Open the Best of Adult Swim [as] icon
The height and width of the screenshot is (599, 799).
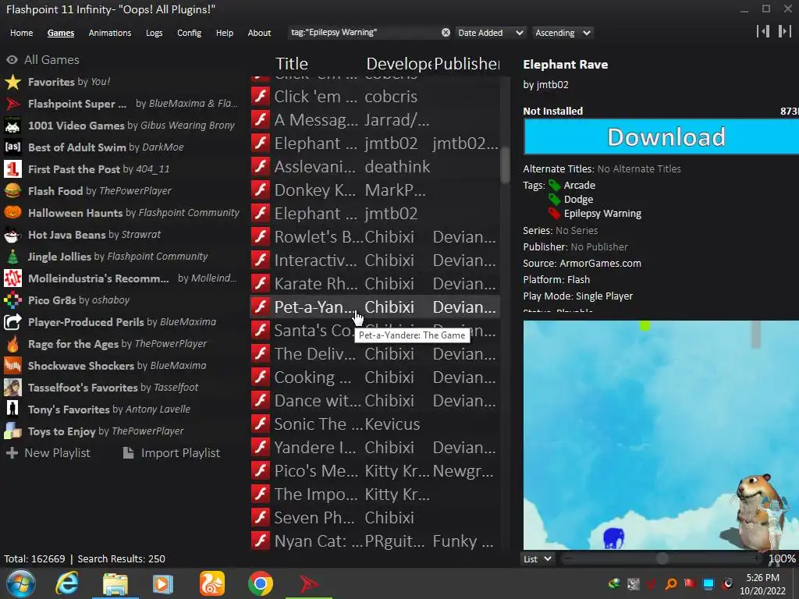pos(12,147)
